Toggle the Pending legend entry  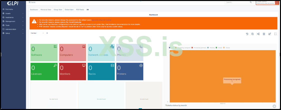coord(211,48)
